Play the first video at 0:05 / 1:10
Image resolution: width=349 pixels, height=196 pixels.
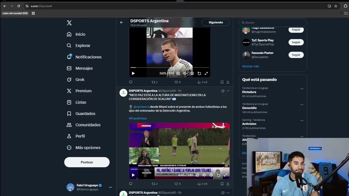pos(133,73)
